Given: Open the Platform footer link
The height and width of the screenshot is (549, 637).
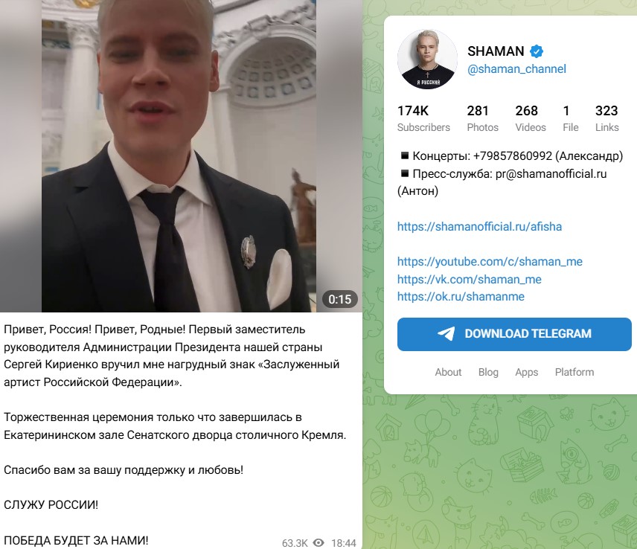Looking at the screenshot, I should click(574, 372).
